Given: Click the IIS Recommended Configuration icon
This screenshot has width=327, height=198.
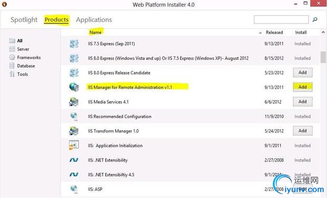Looking at the screenshot, I should click(74, 116).
